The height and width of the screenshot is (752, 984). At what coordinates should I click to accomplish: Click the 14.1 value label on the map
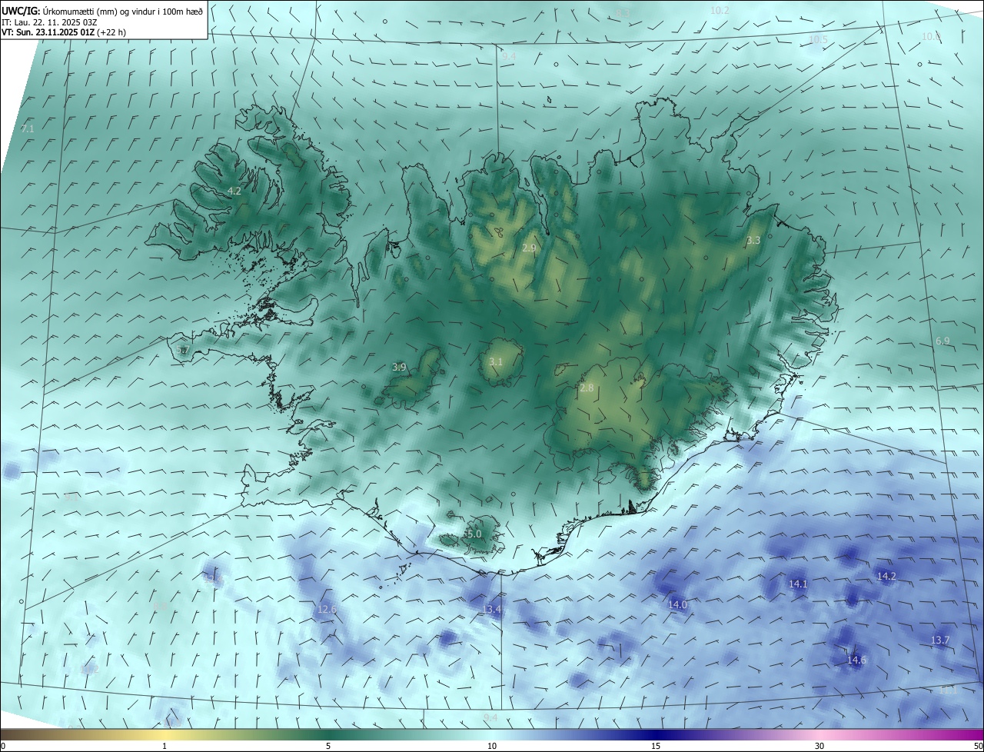coord(798,584)
